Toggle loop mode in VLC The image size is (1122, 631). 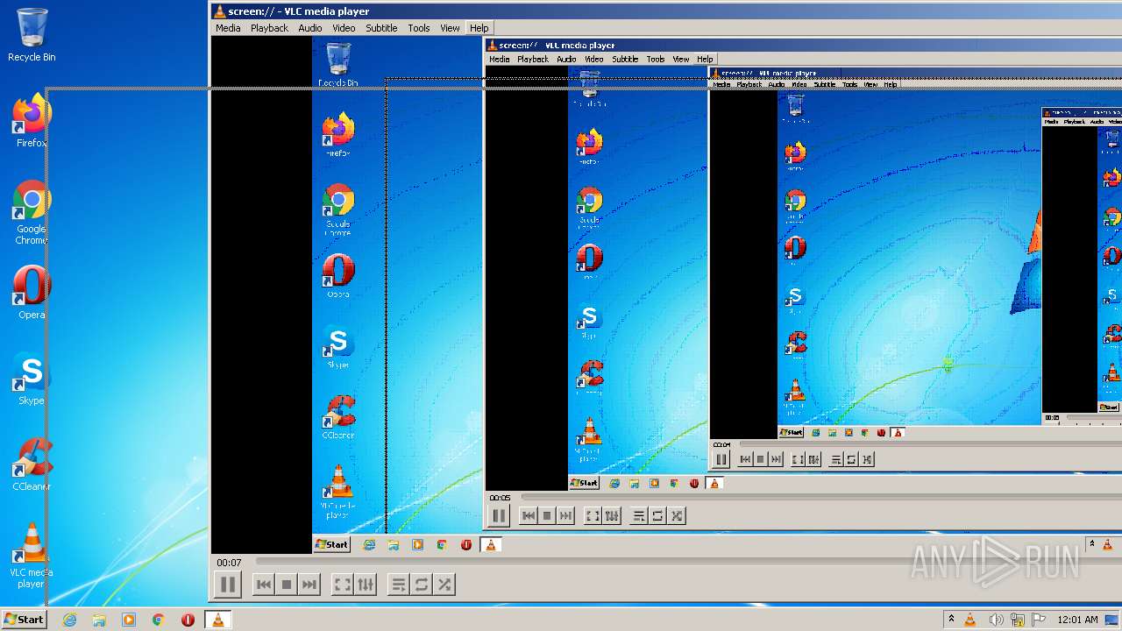coord(422,585)
